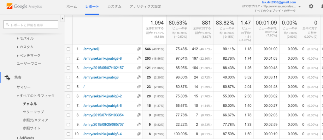
Task: Click the 3.52 pages value for sekairikujoubig8
Action: tap(248, 77)
